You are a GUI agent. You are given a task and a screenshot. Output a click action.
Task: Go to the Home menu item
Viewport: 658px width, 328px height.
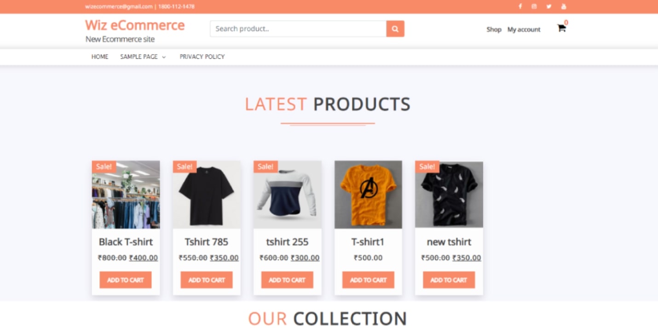[100, 57]
